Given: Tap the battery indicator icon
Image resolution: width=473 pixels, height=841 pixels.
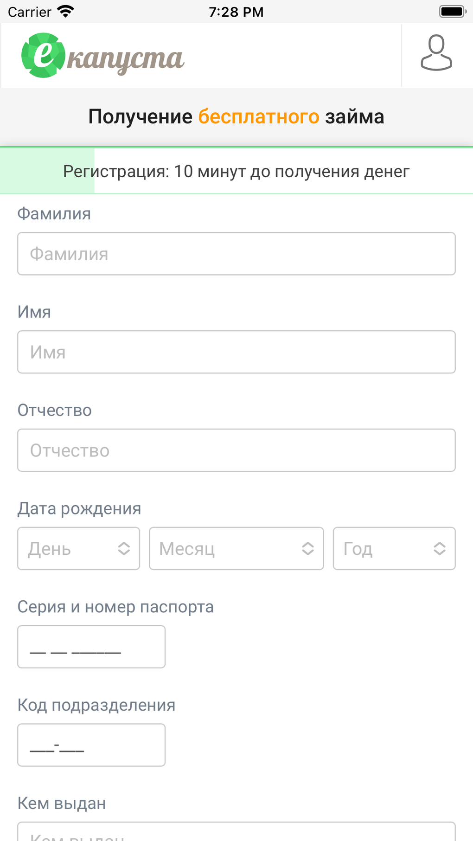Looking at the screenshot, I should pyautogui.click(x=452, y=12).
